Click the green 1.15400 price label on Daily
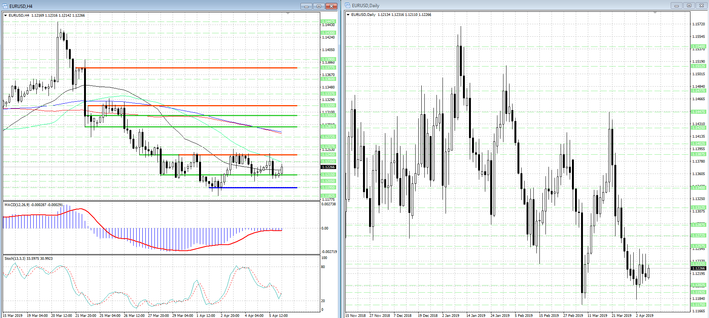The image size is (709, 318). 698,47
